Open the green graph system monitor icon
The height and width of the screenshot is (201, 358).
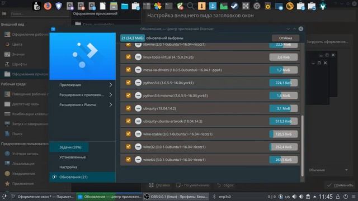coord(224,6)
